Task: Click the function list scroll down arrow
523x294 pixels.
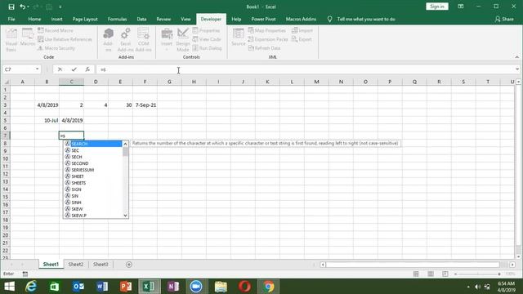Action: [125, 216]
